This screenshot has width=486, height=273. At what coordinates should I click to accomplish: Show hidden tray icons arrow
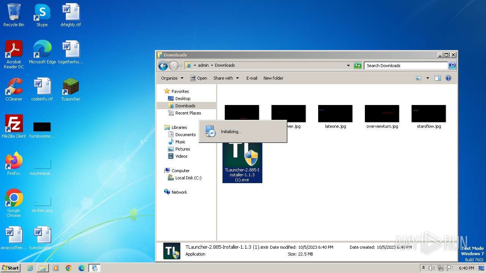tap(423, 268)
